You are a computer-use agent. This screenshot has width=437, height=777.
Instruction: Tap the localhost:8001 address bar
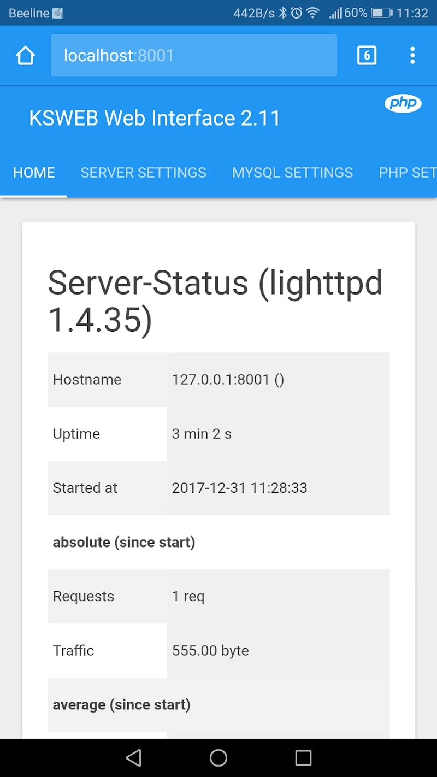click(x=194, y=55)
